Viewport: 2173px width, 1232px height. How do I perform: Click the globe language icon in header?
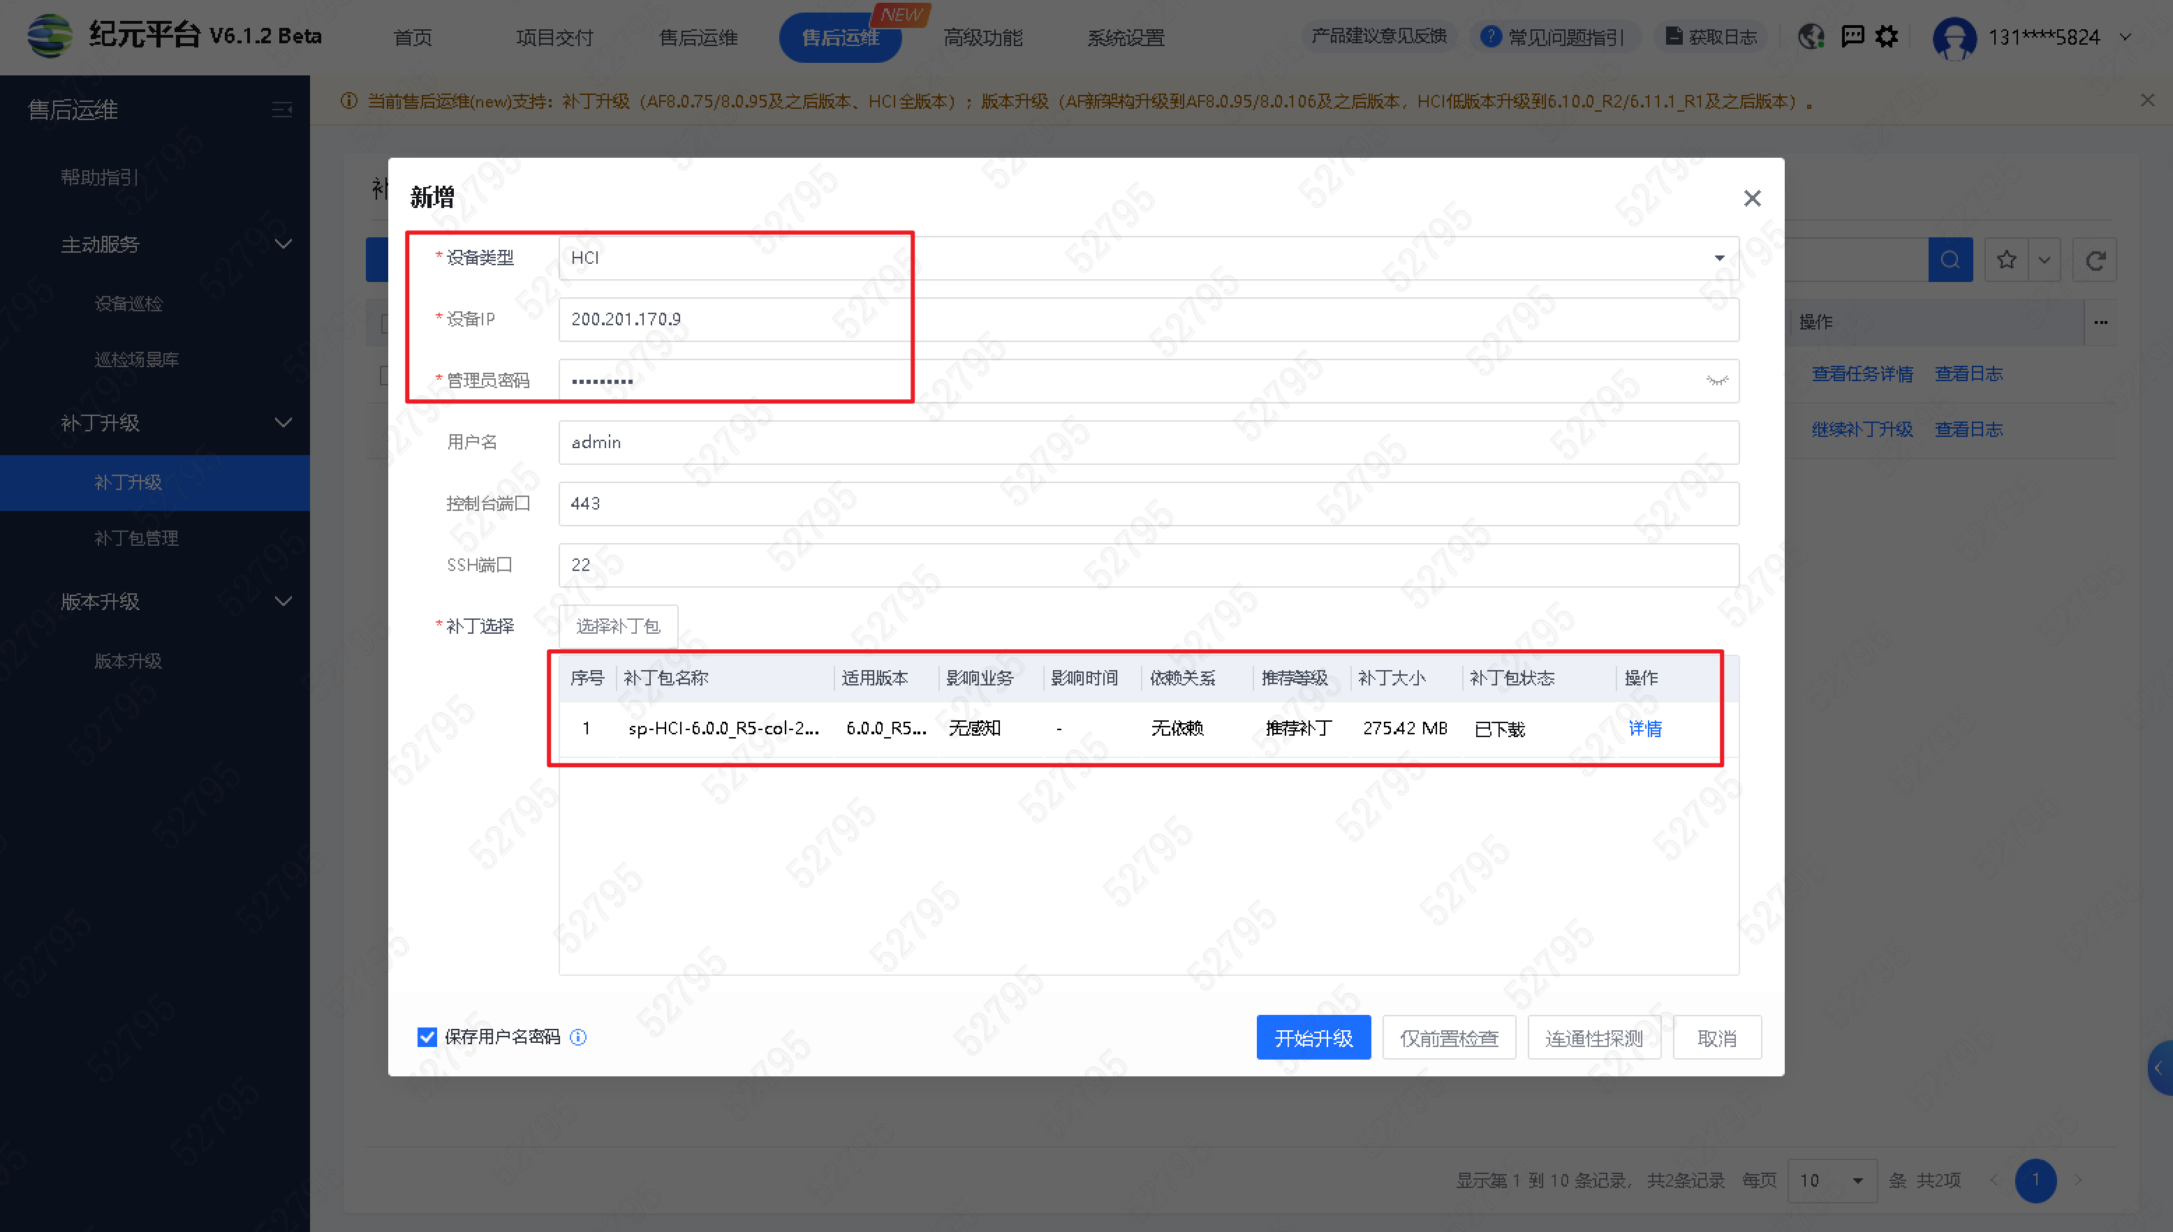click(x=1811, y=36)
